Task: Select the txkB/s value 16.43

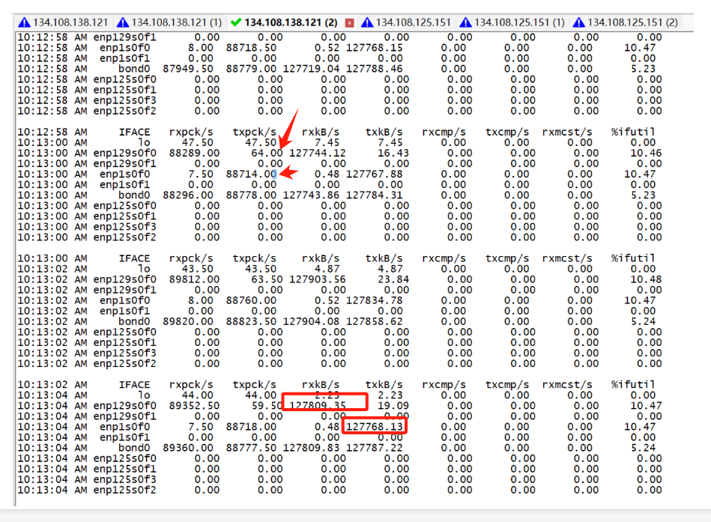Action: point(393,154)
